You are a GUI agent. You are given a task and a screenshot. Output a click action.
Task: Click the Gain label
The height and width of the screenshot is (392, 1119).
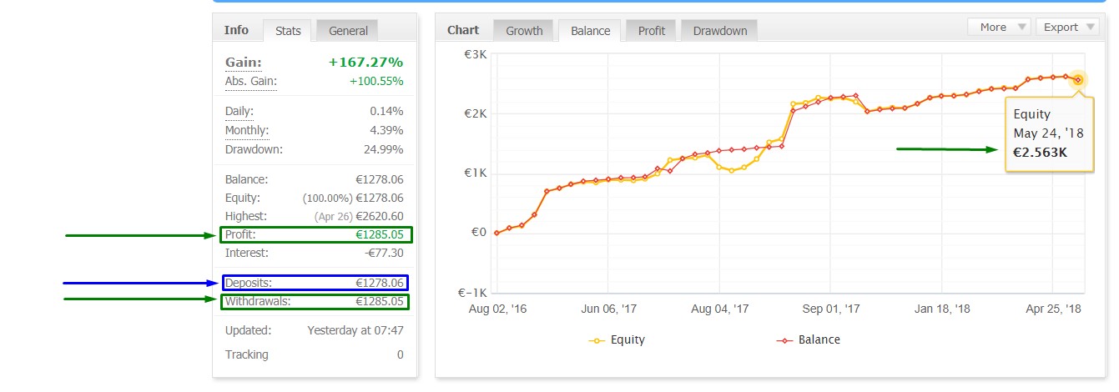tap(244, 63)
